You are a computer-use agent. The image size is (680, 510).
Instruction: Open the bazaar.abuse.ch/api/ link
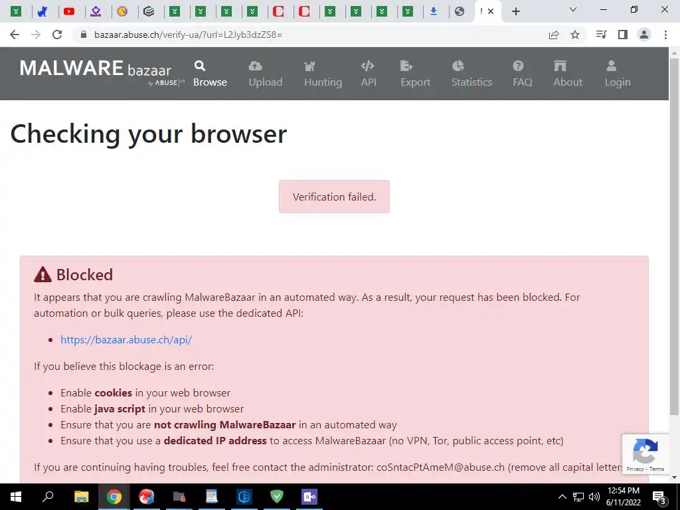pyautogui.click(x=126, y=339)
